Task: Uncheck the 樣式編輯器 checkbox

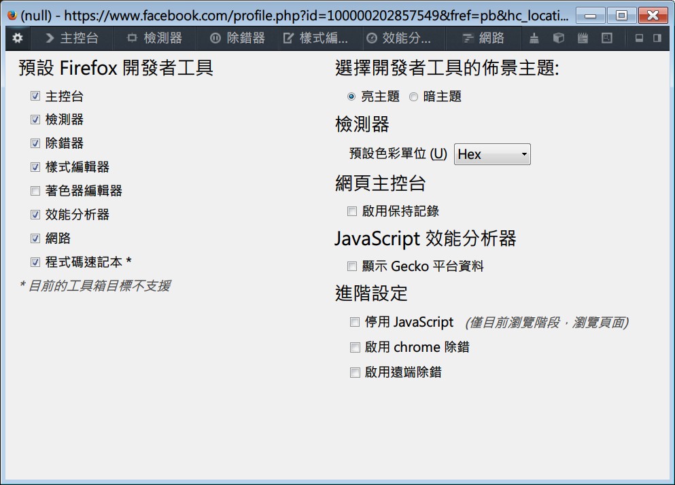Action: (35, 167)
